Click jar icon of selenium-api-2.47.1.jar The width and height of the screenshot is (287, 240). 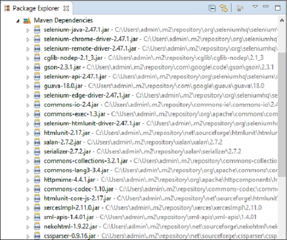point(37,76)
